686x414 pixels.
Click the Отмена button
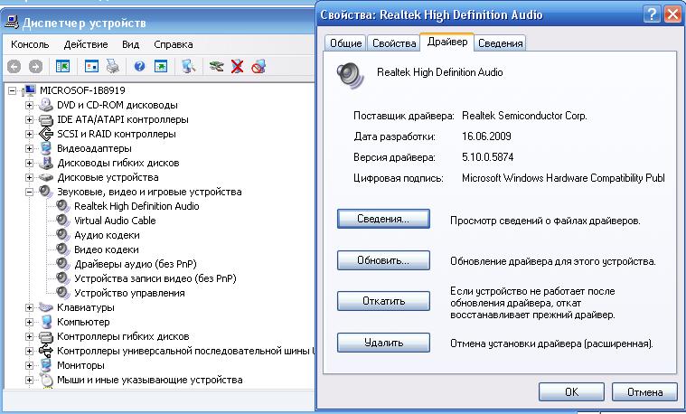(644, 391)
